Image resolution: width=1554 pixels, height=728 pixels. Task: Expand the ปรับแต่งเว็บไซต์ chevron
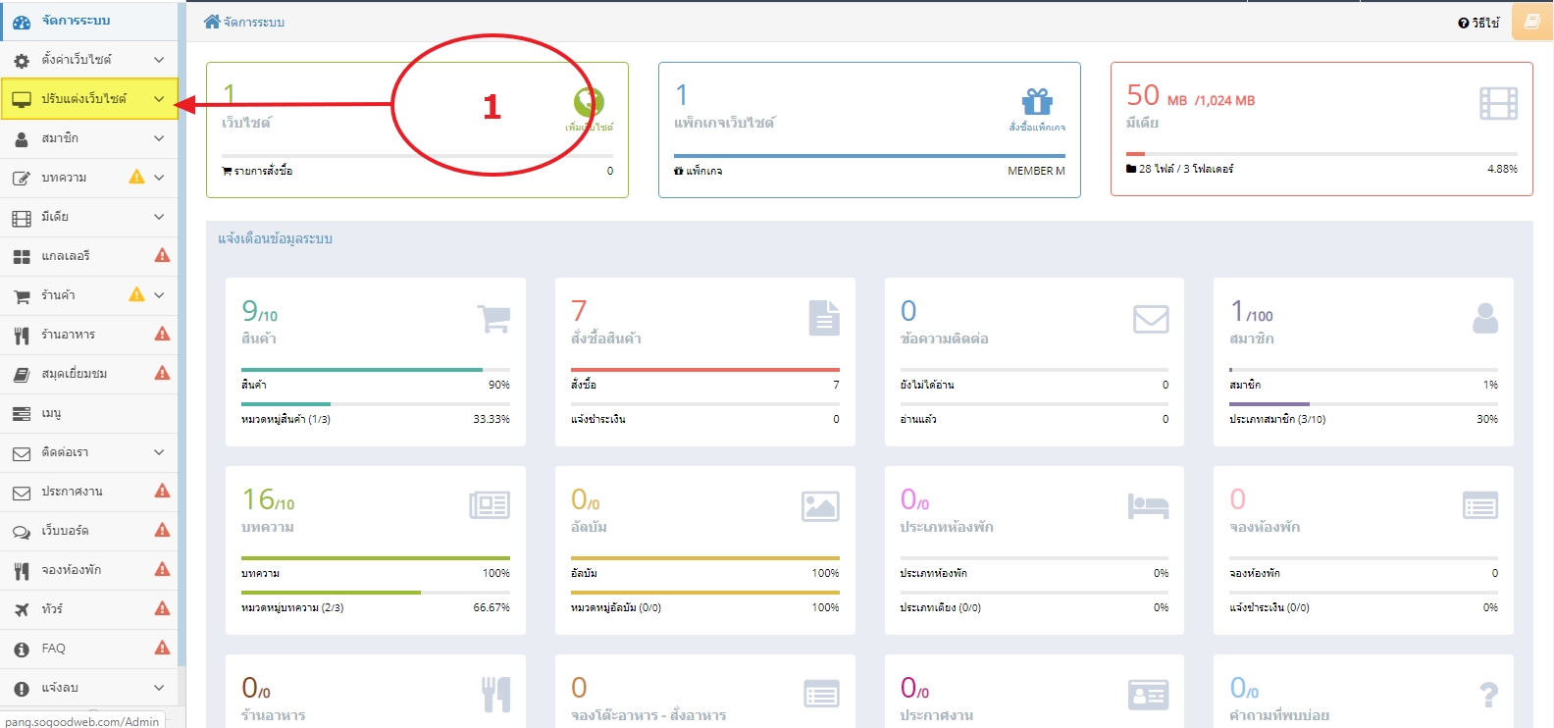pos(159,99)
